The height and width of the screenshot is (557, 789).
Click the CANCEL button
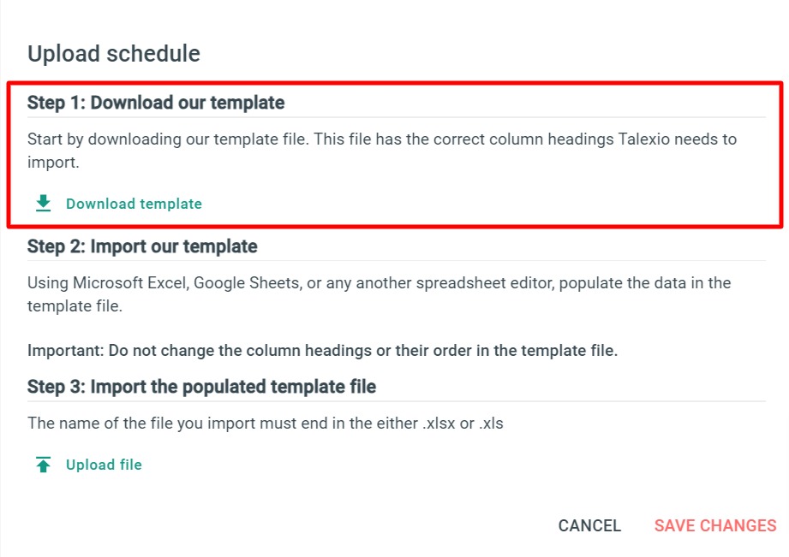pyautogui.click(x=589, y=524)
